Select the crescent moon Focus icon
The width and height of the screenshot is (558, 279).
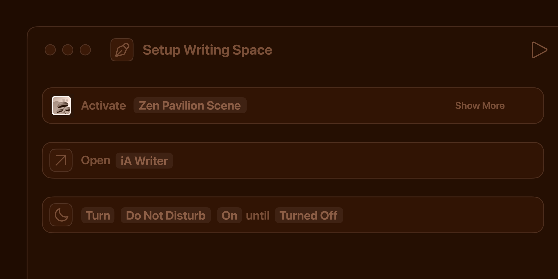pos(61,215)
